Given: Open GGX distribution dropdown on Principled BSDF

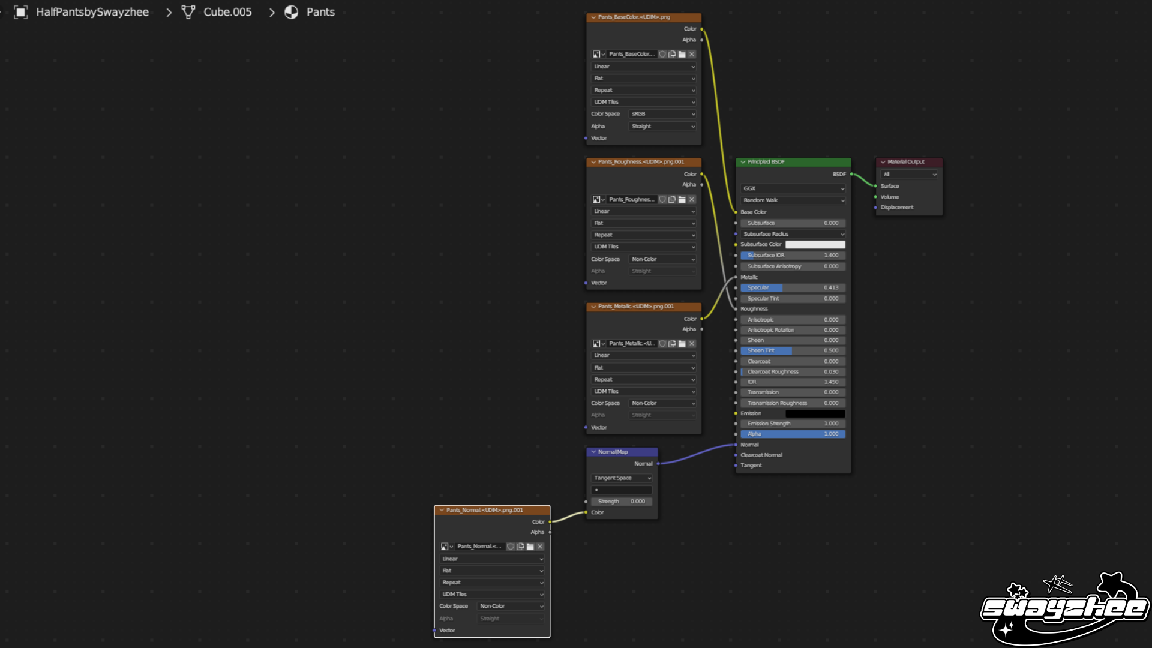Looking at the screenshot, I should pos(793,188).
